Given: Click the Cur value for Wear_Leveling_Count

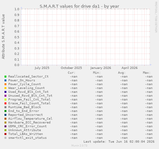Looking at the screenshot, I should tap(74, 88).
